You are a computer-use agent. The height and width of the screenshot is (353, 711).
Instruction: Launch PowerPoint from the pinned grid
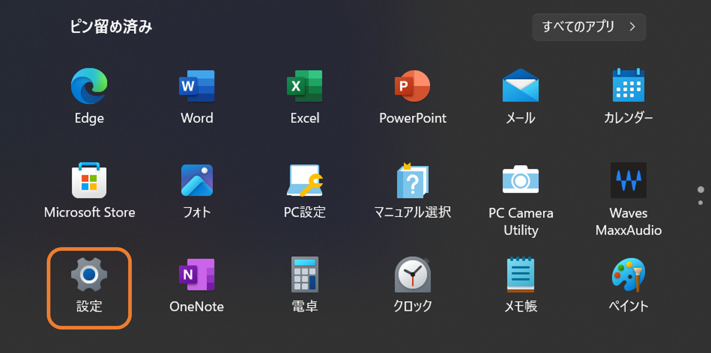(x=413, y=86)
